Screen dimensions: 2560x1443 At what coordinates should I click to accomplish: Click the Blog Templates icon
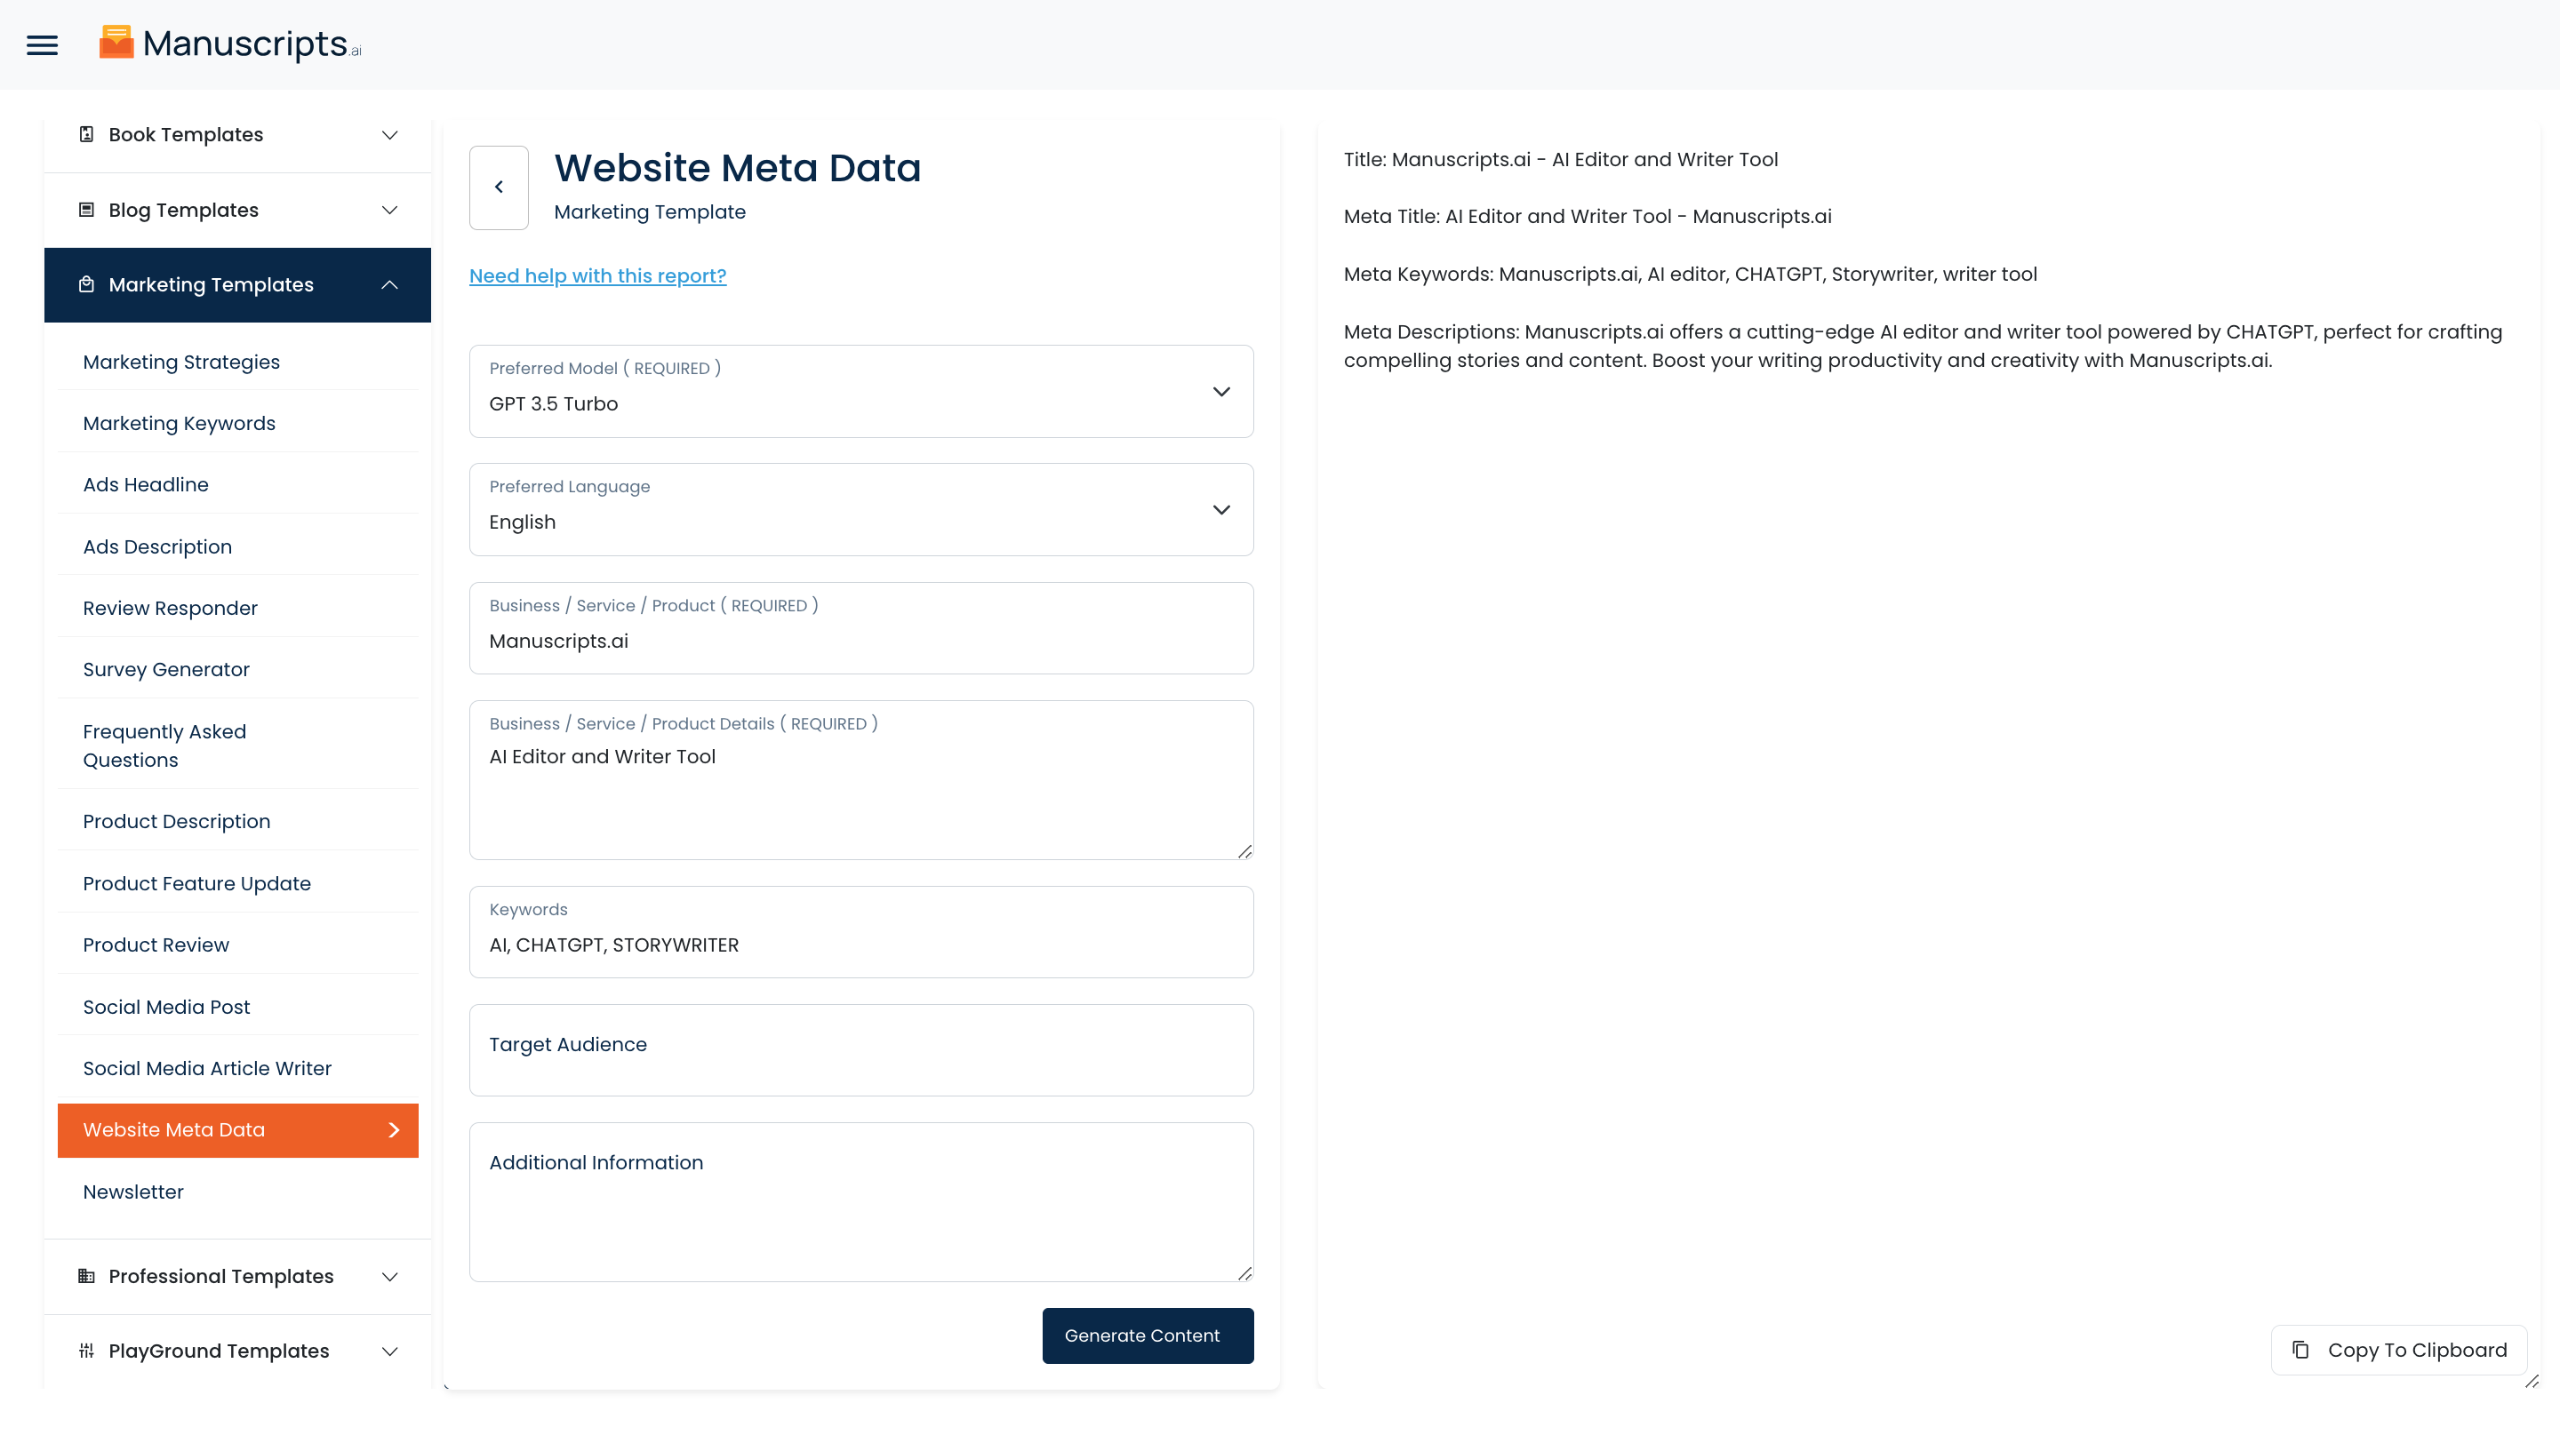point(86,210)
